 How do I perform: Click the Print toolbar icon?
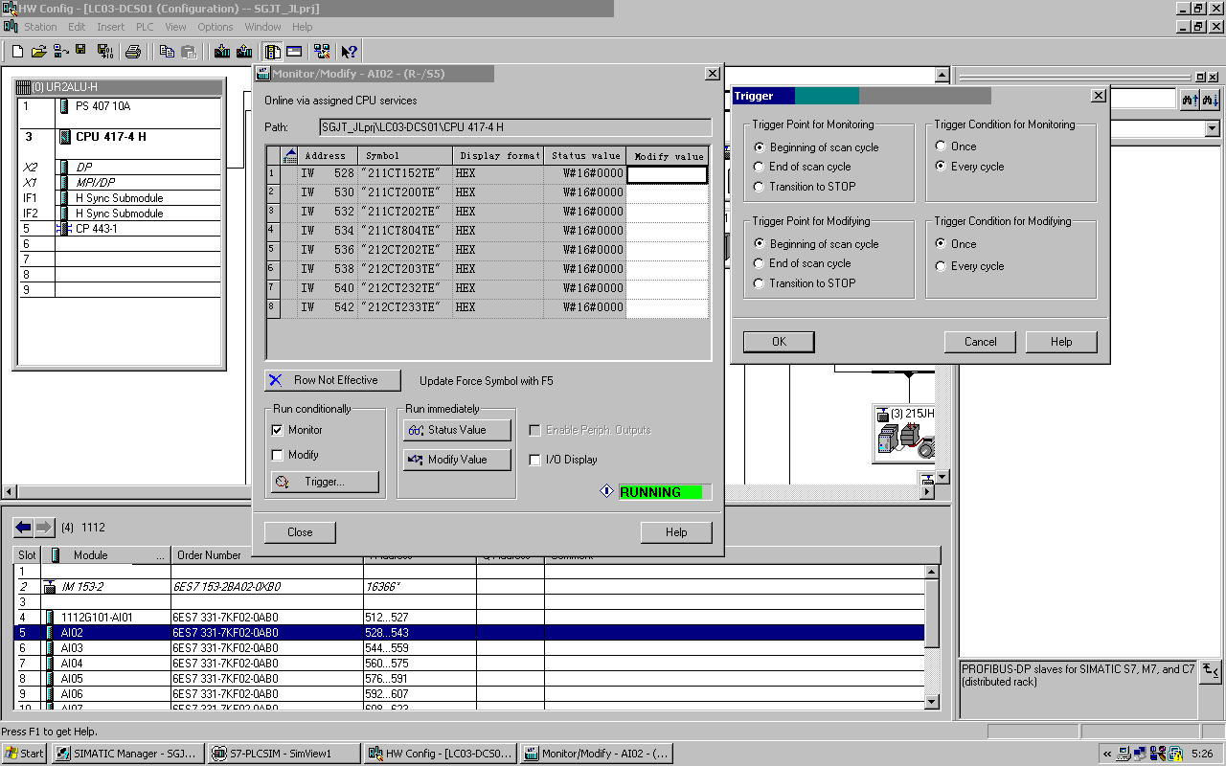pyautogui.click(x=133, y=51)
